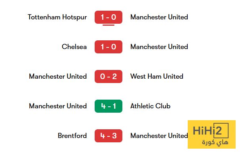
Task: Click Manchester United opposite Chelsea
Action: pyautogui.click(x=159, y=47)
